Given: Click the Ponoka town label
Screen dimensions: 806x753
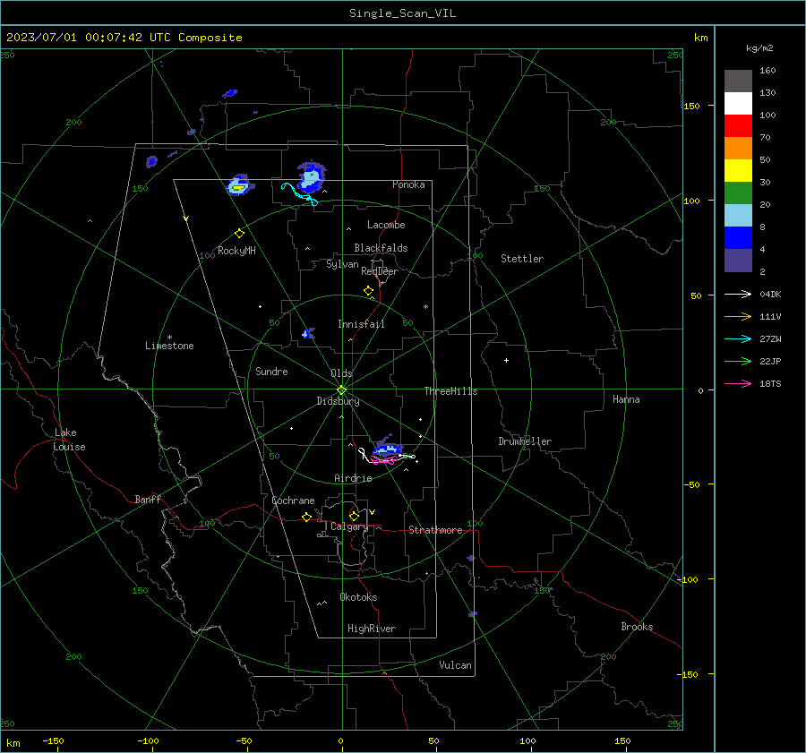Looking at the screenshot, I should pos(408,184).
